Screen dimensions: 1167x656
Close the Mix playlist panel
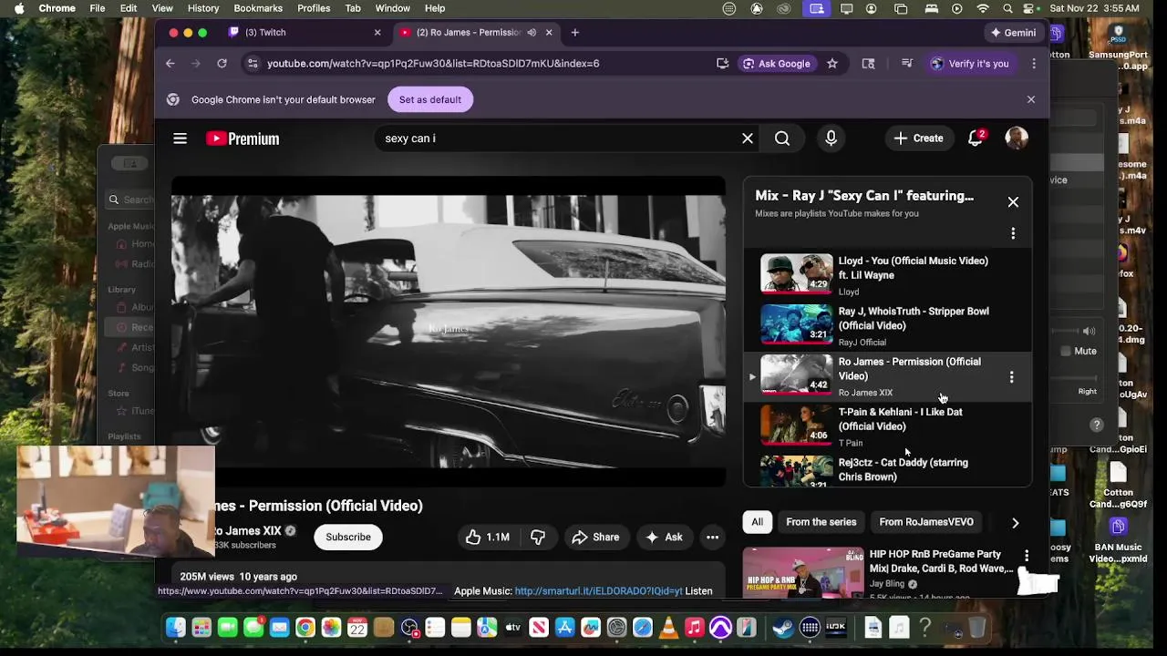1013,202
